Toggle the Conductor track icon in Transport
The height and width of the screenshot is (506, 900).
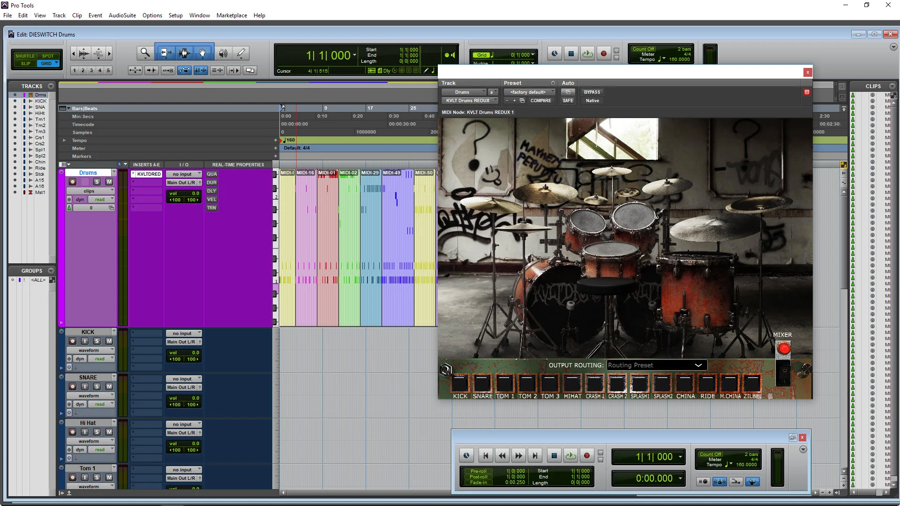(x=752, y=482)
